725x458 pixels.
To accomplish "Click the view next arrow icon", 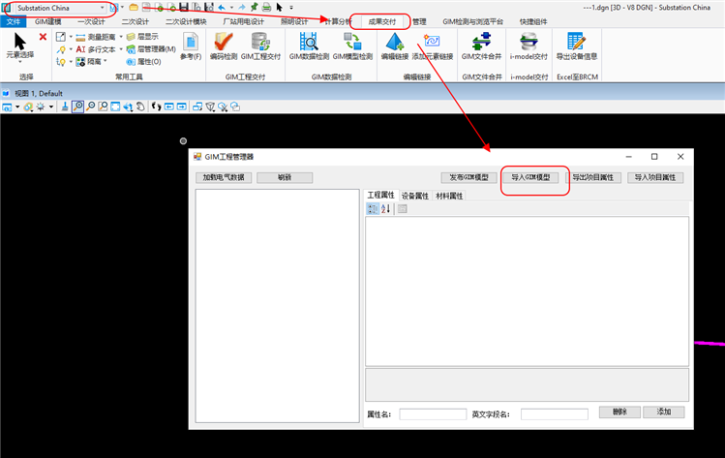I will [182, 107].
